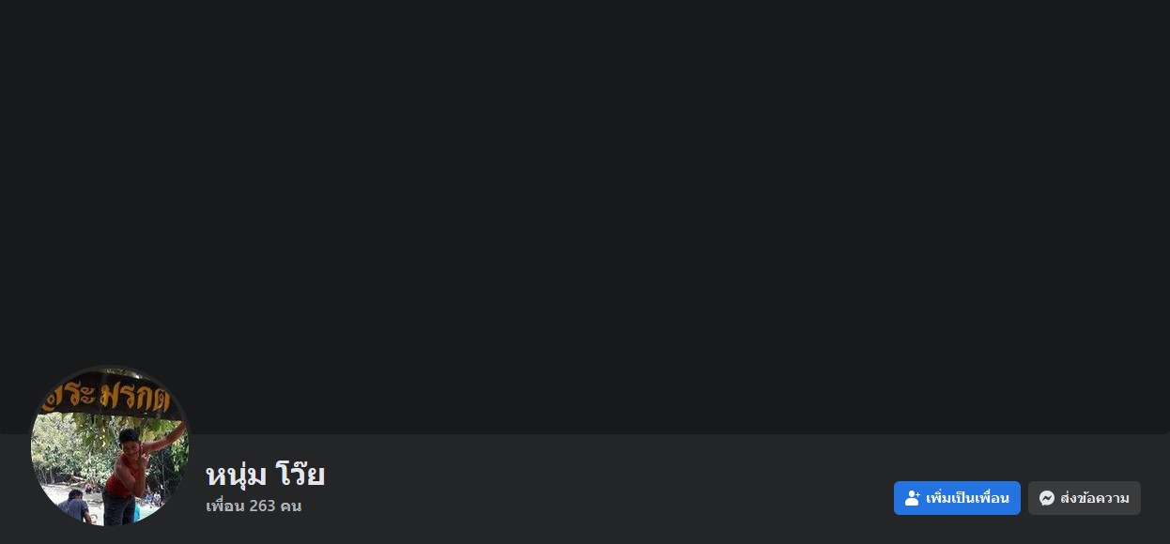The image size is (1170, 544).
Task: Click the เพิ่มเป็นเพื่อน text label
Action: pos(967,498)
